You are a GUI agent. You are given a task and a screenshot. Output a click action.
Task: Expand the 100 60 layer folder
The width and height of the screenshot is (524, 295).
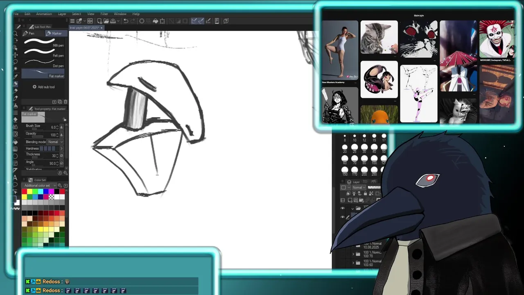[353, 263]
